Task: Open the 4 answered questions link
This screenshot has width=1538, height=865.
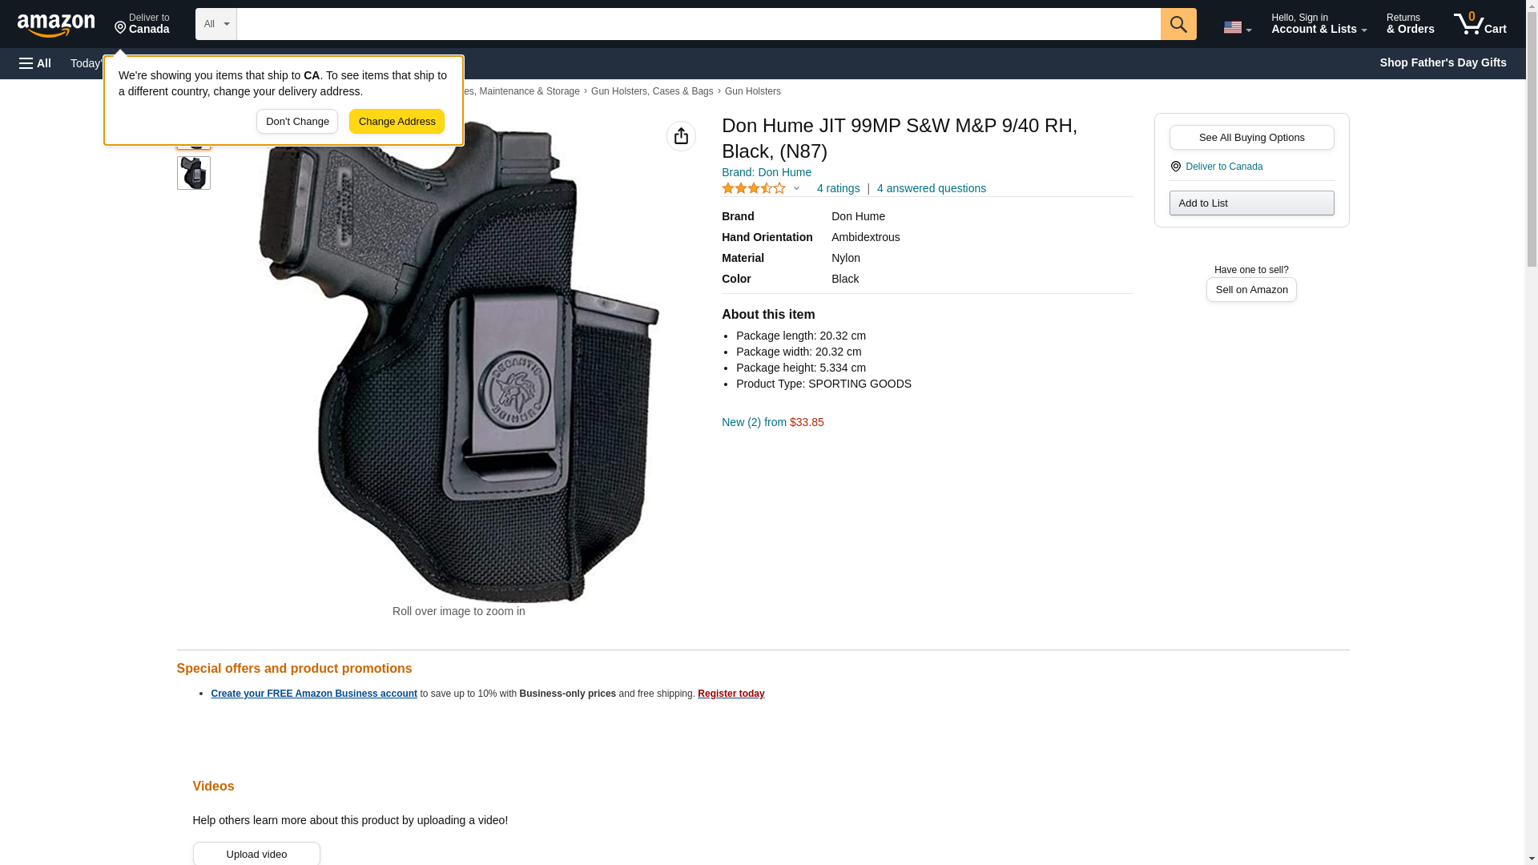Action: 931,188
